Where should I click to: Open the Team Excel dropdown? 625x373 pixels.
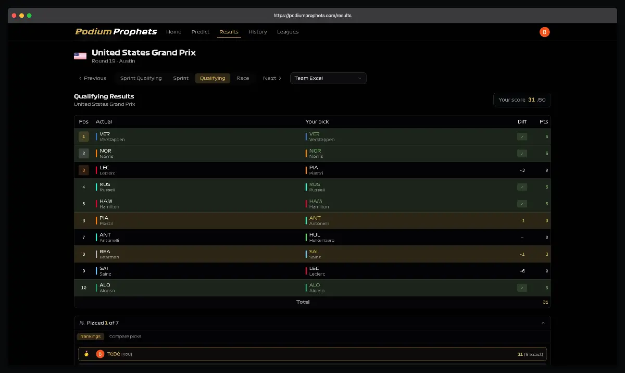click(328, 78)
